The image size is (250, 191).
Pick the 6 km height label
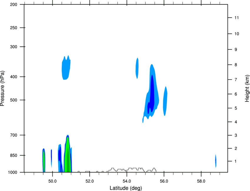pos(236,94)
